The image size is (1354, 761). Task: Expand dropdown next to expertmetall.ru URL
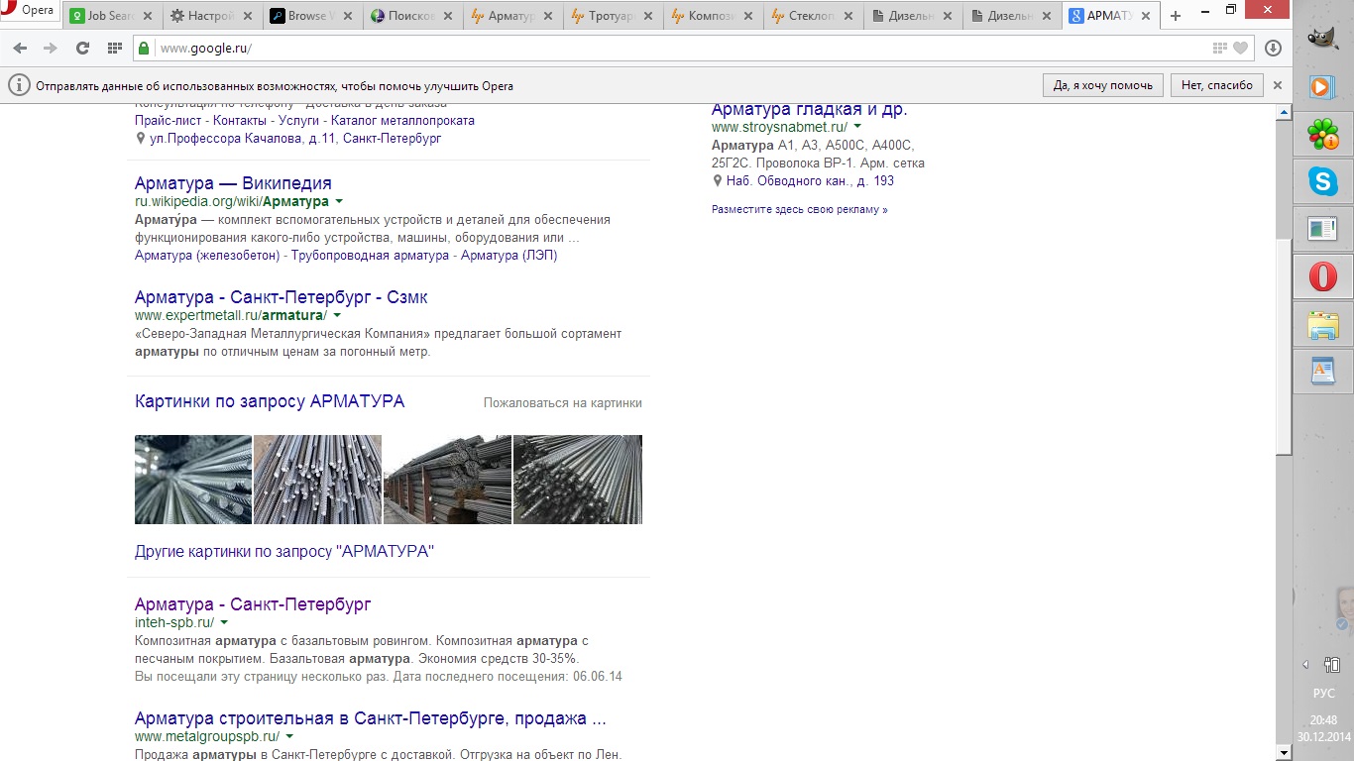point(337,316)
